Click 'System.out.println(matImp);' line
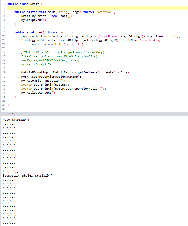This screenshot has width=188, height=226. coord(45,85)
